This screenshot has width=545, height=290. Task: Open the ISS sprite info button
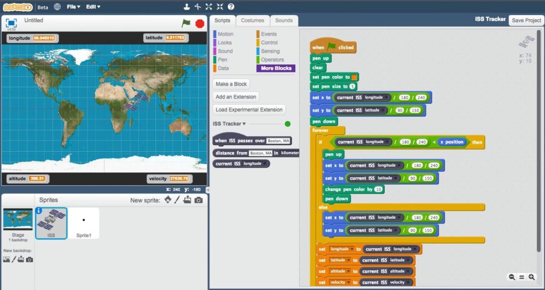(39, 211)
